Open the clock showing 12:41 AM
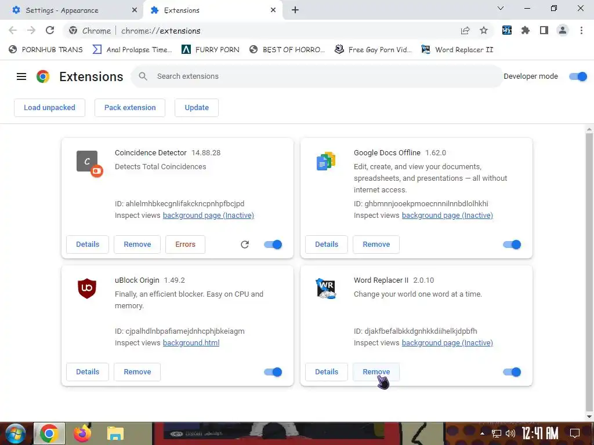The width and height of the screenshot is (594, 445). [540, 433]
